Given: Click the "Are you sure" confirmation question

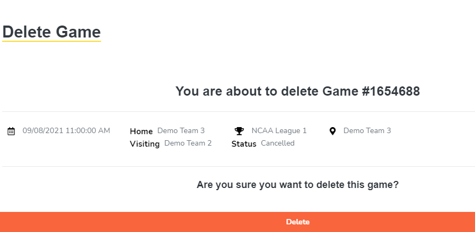Looking at the screenshot, I should pyautogui.click(x=298, y=185).
